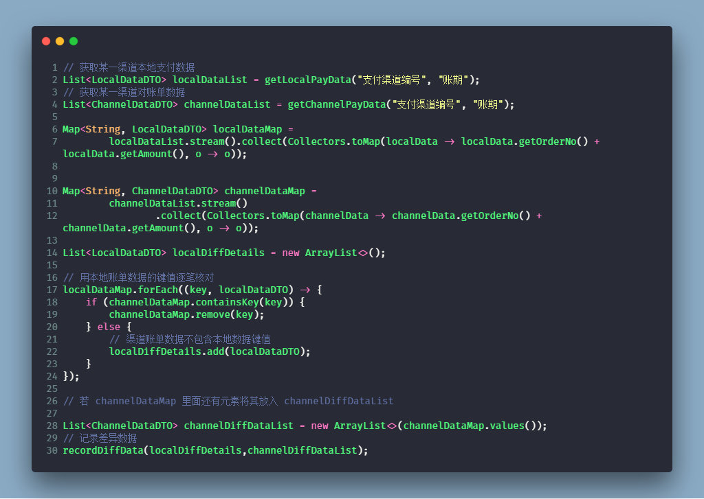Click channelDataMap declaration on line 10

265,191
